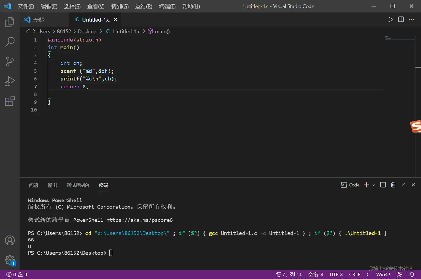Open https://aka.ms/pscore6 link in terminal
421x279 pixels.
[x=139, y=220]
